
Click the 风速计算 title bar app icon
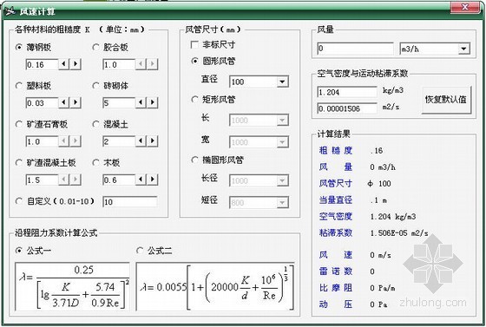(10, 11)
